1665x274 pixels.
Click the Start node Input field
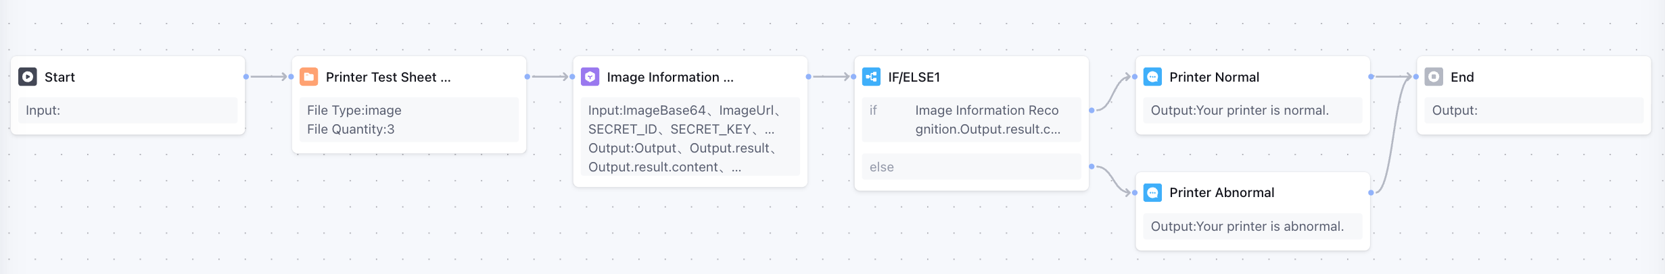tap(127, 110)
